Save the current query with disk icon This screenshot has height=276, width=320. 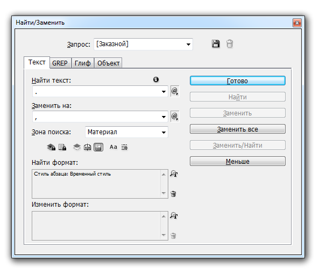(x=216, y=44)
